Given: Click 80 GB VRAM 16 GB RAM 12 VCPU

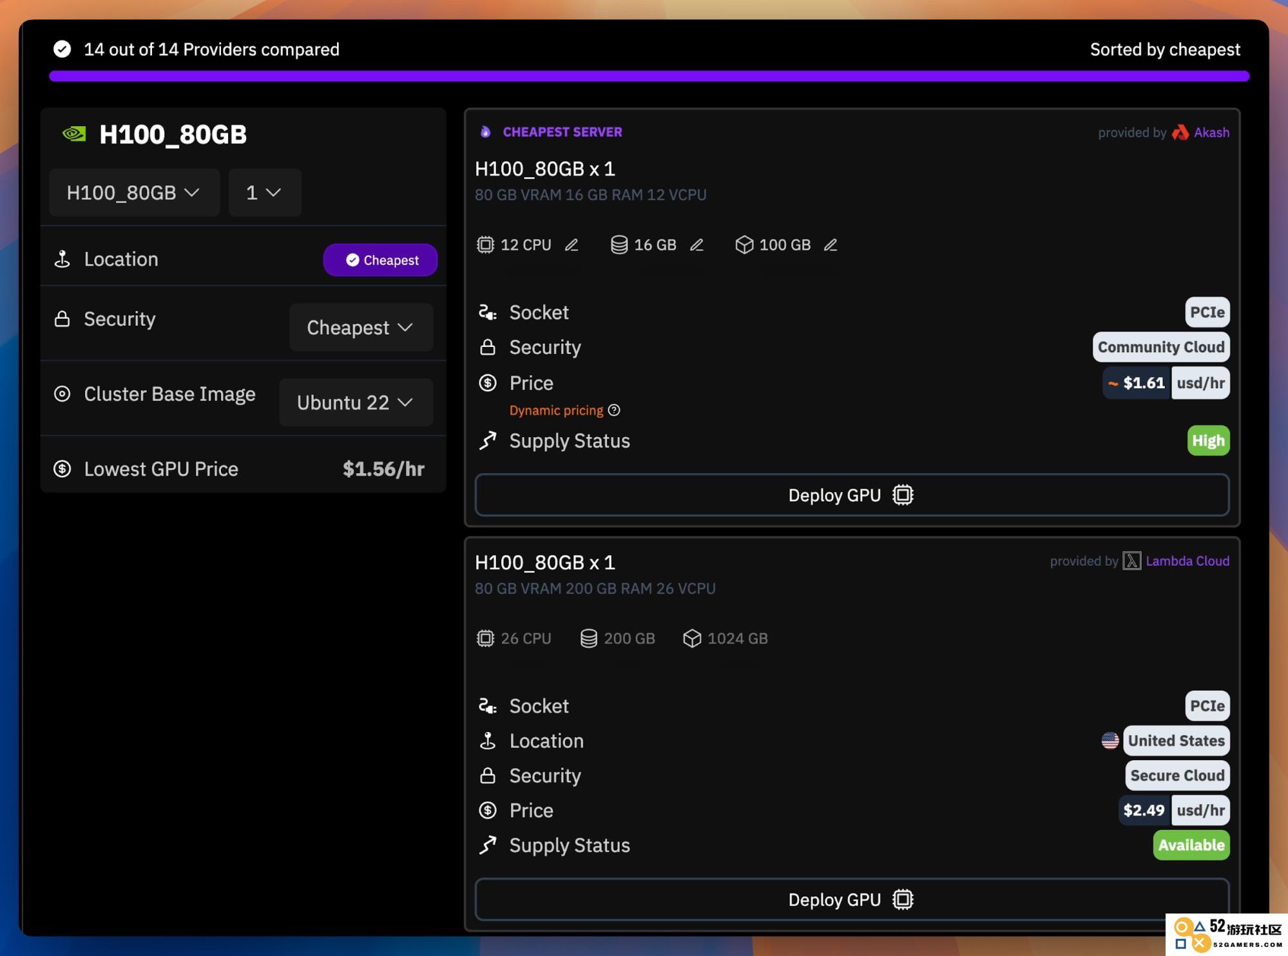Looking at the screenshot, I should [x=591, y=194].
